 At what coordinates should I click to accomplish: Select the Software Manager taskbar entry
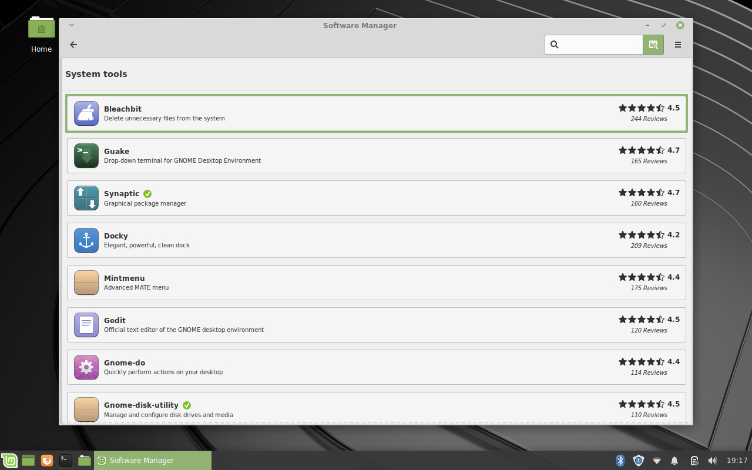click(153, 460)
